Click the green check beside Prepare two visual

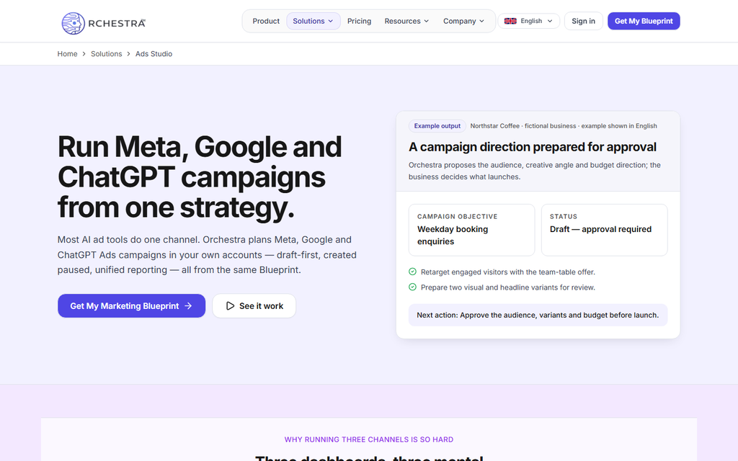(412, 287)
